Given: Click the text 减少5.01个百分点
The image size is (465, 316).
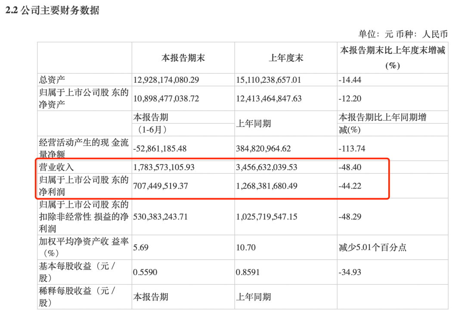Looking at the screenshot, I should [372, 248].
